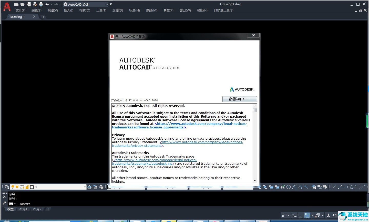Toggle layer 0 lock padlock icon
369x222 pixels.
pyautogui.click(x=27, y=187)
